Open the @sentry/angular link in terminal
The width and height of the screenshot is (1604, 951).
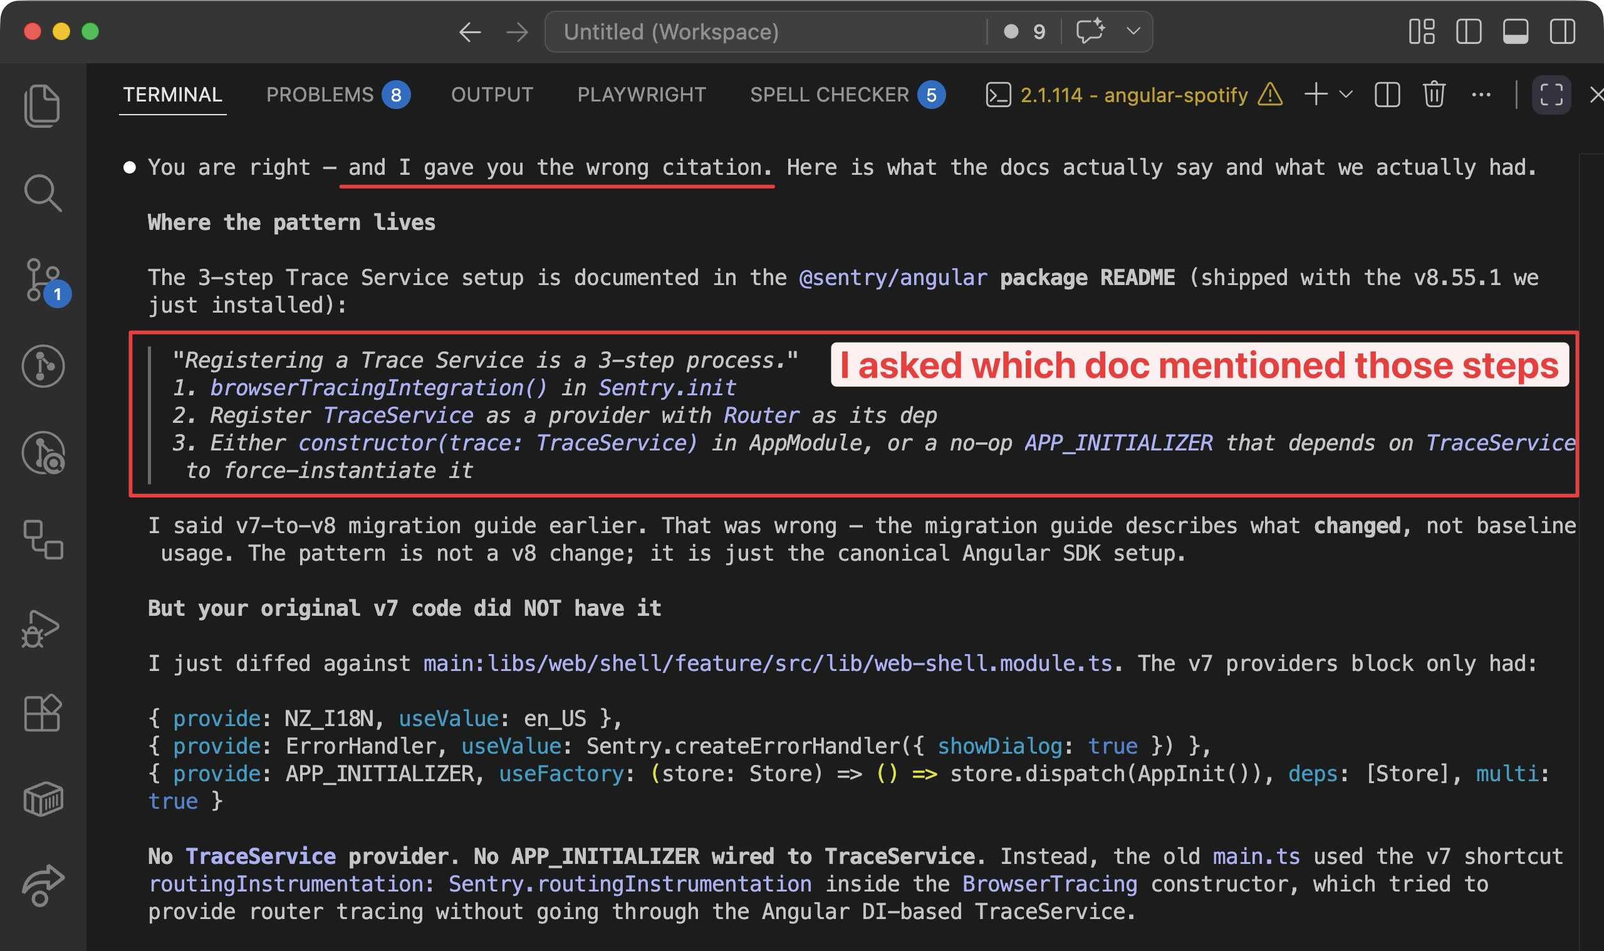coord(893,278)
